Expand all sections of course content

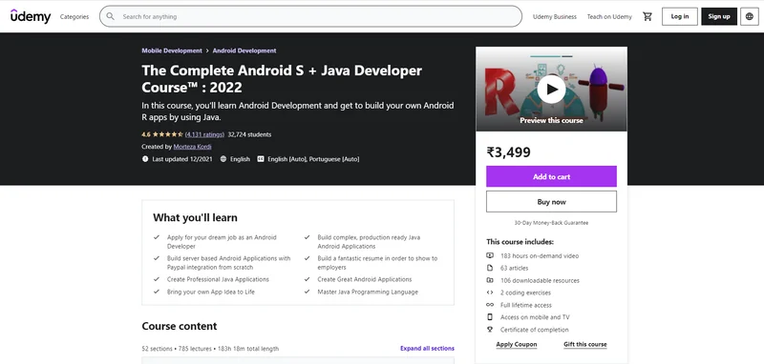tap(427, 349)
